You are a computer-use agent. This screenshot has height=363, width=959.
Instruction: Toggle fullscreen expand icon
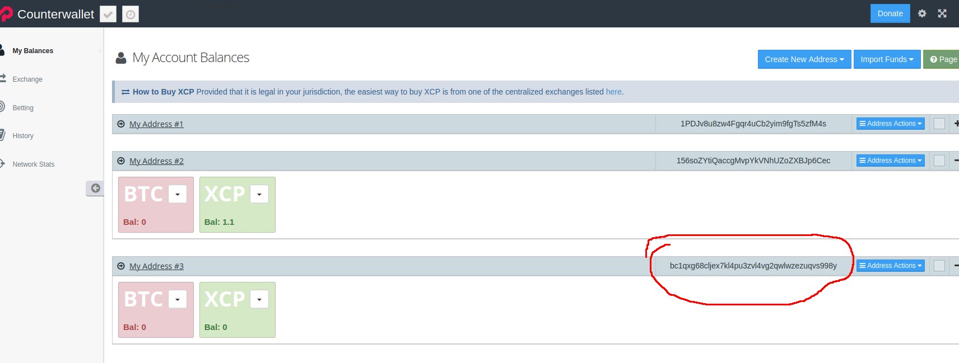pos(942,13)
